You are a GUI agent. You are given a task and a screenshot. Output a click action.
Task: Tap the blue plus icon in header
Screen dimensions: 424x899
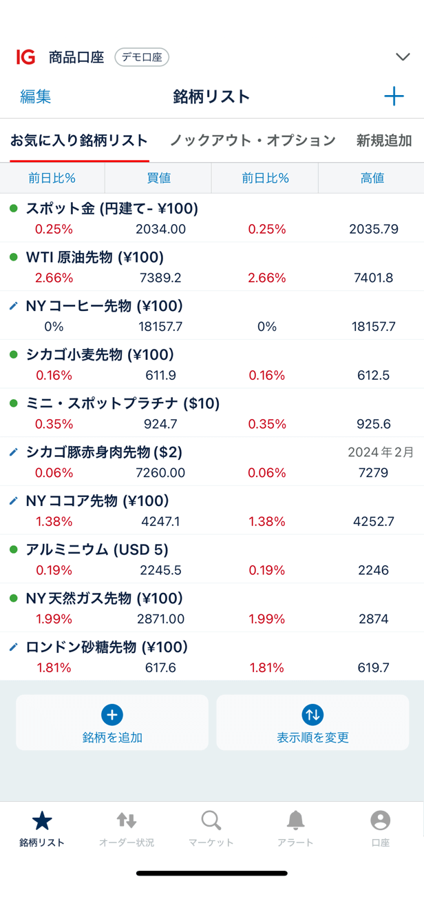point(394,97)
